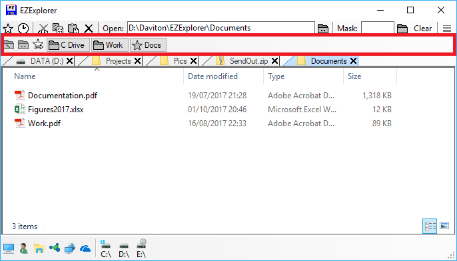This screenshot has height=261, width=457.
Task: Click the Paste clipboard icon
Action: tap(73, 29)
